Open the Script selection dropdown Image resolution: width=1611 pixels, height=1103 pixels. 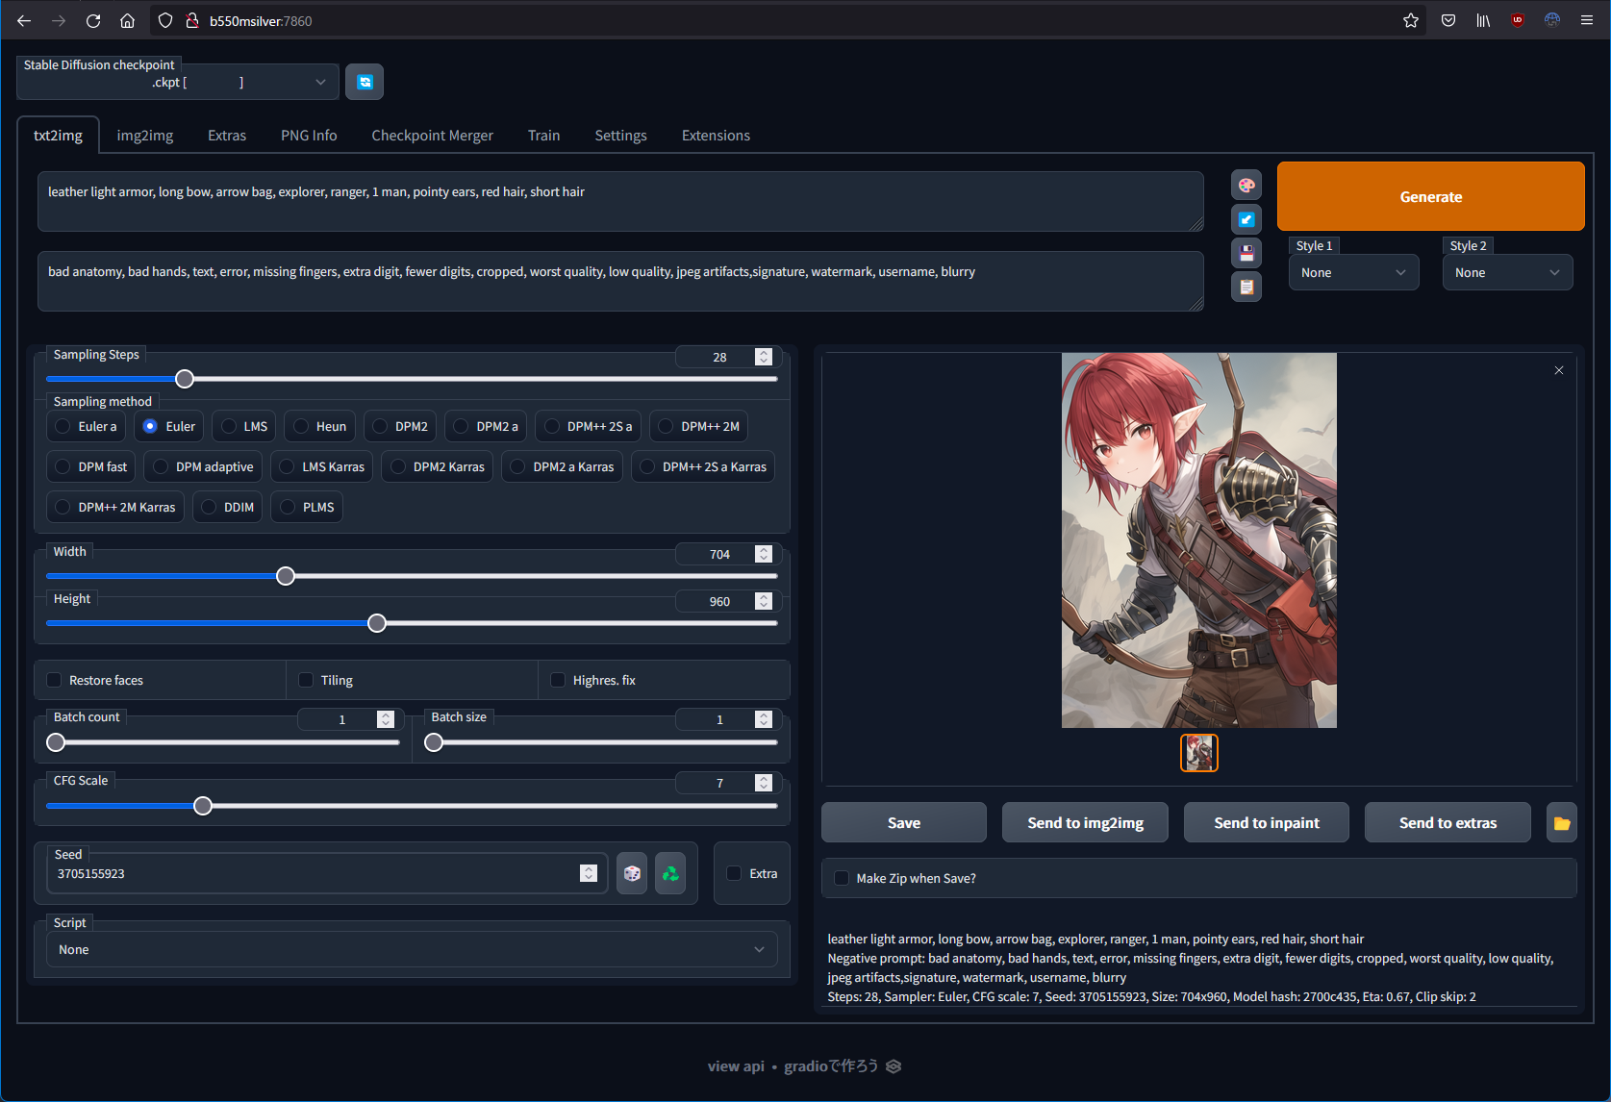[x=413, y=949]
